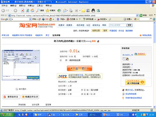Image resolution: width=156 pixels, height=117 pixels.
Task: Click the yellow note icon in toolbar
Action: [84, 10]
